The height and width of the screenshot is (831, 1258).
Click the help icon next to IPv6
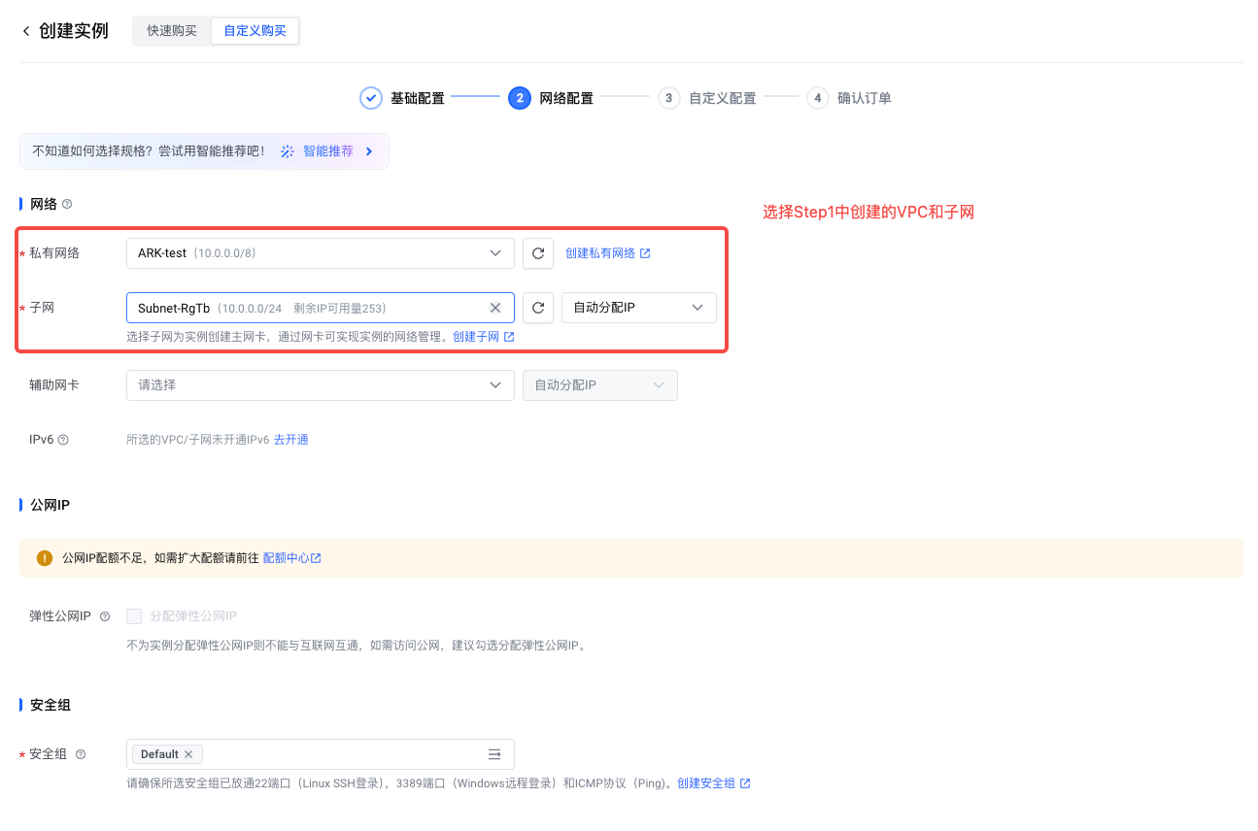(63, 440)
